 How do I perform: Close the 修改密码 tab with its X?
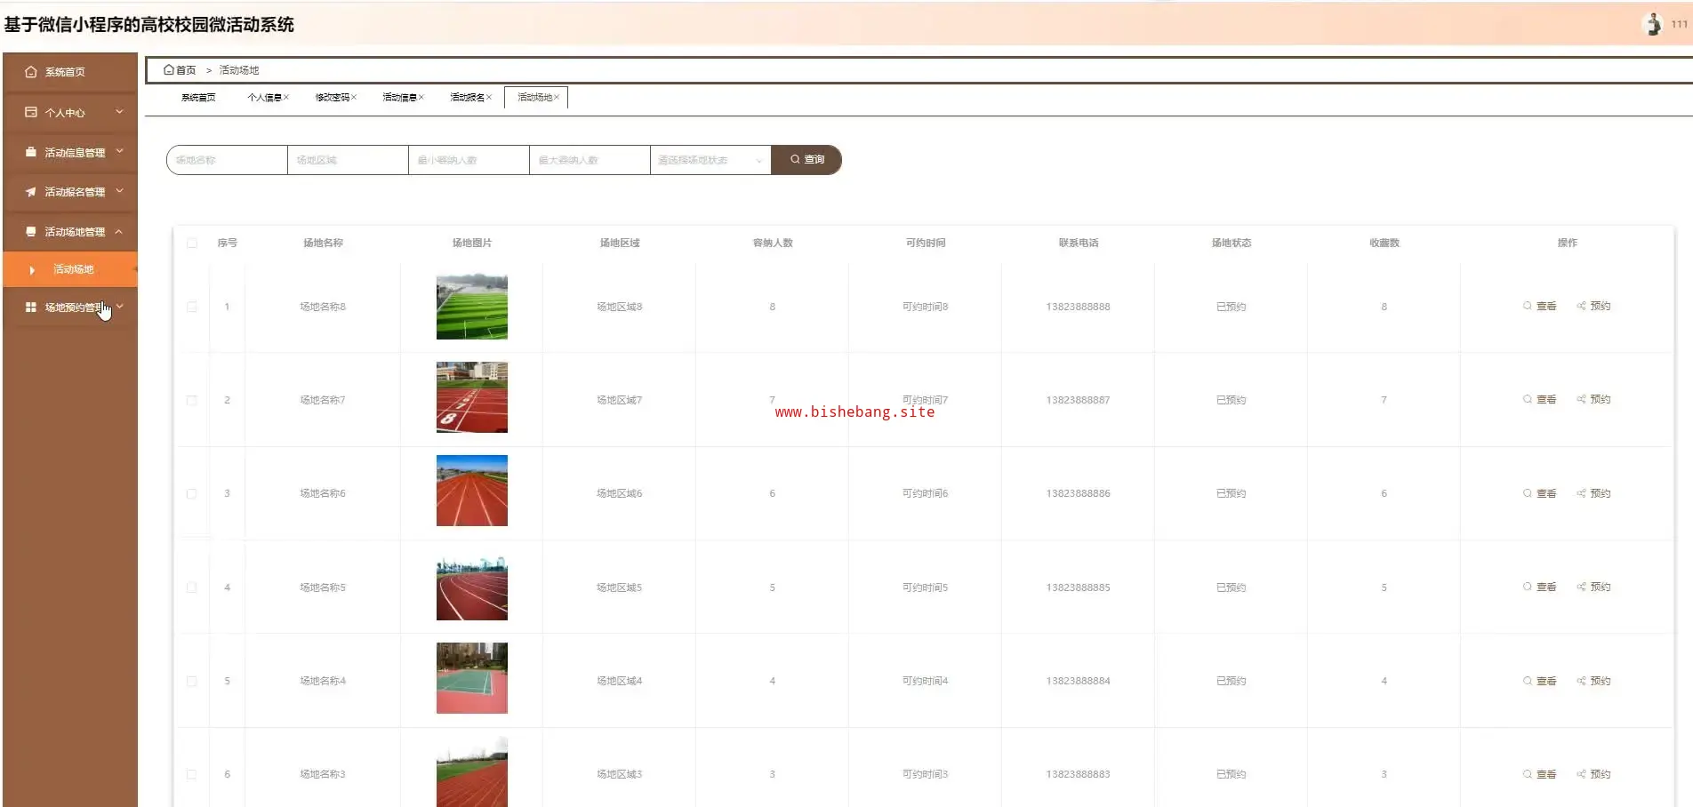pos(354,97)
